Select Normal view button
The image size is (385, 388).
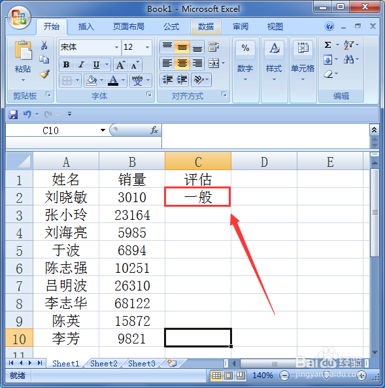(x=216, y=376)
